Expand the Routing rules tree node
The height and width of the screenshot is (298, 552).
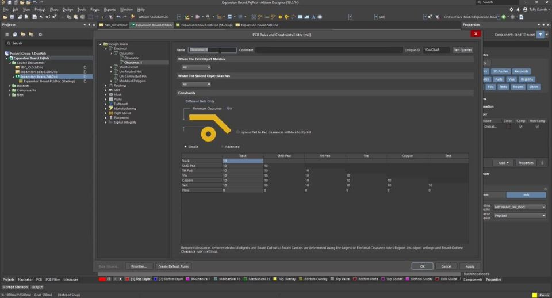point(106,85)
